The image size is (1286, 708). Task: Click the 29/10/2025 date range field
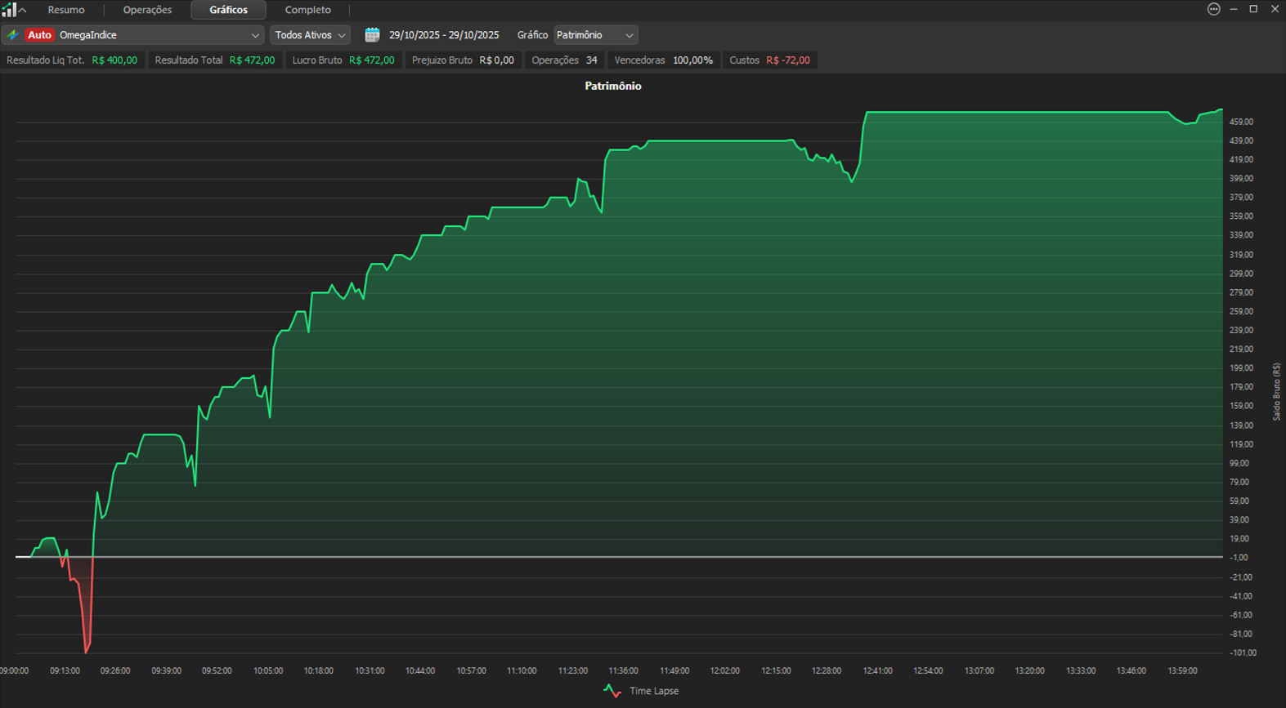[444, 35]
